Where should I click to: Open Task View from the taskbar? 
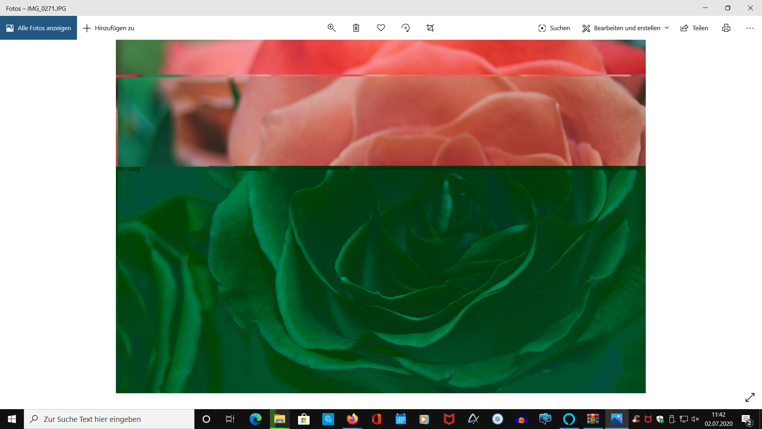(x=230, y=419)
